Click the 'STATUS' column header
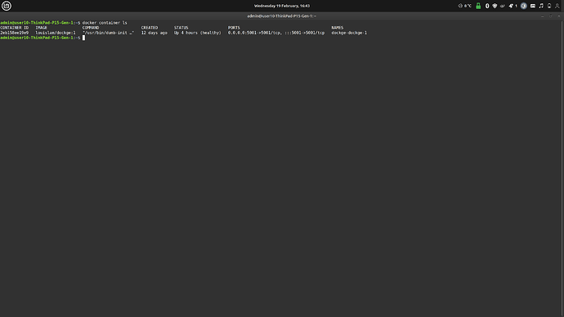 [181, 28]
